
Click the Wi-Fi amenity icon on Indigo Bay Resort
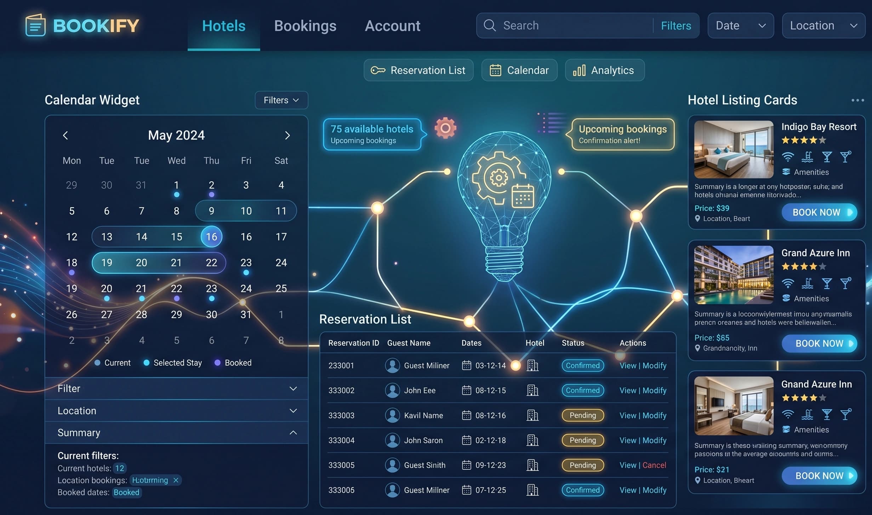tap(788, 156)
